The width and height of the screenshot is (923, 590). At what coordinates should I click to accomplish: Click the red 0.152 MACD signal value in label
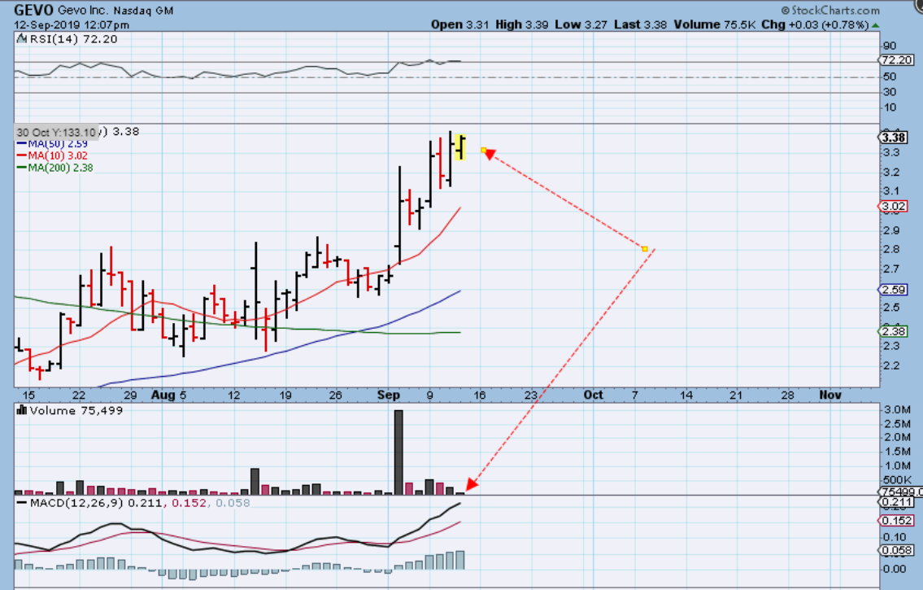coord(189,503)
